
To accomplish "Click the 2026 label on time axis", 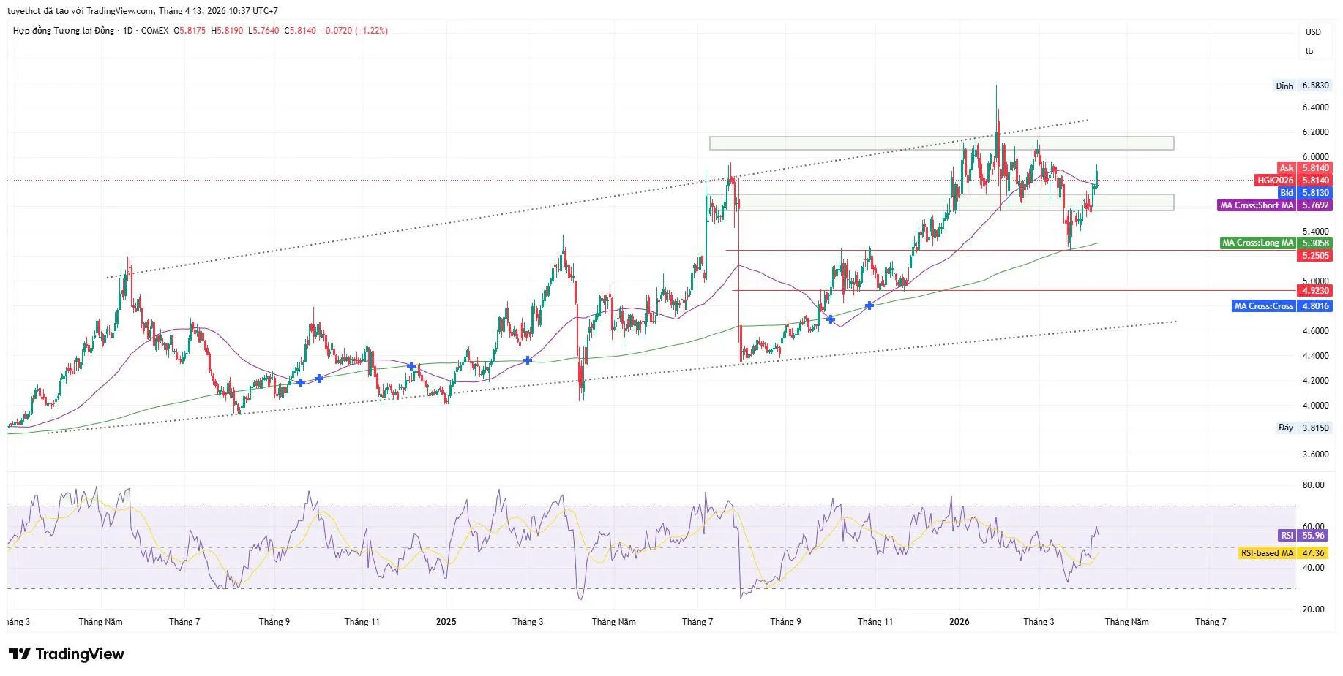I will coord(959,622).
